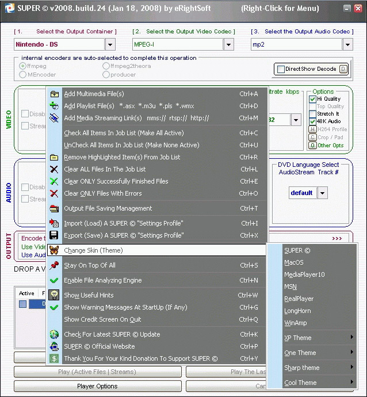Image resolution: width=367 pixels, height=397 pixels.
Task: Click the Other Opts O icon
Action: pos(312,146)
